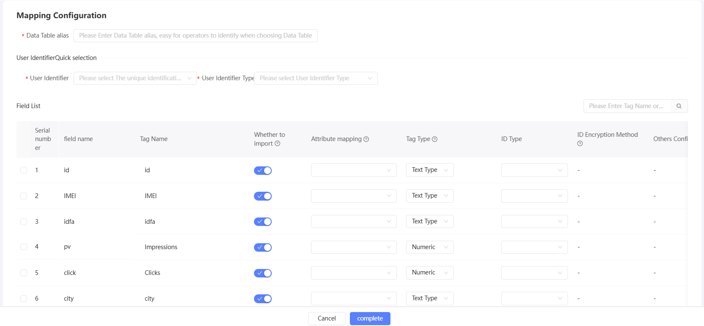Click help icon next to Tag Type header
Image resolution: width=704 pixels, height=326 pixels.
(x=435, y=139)
